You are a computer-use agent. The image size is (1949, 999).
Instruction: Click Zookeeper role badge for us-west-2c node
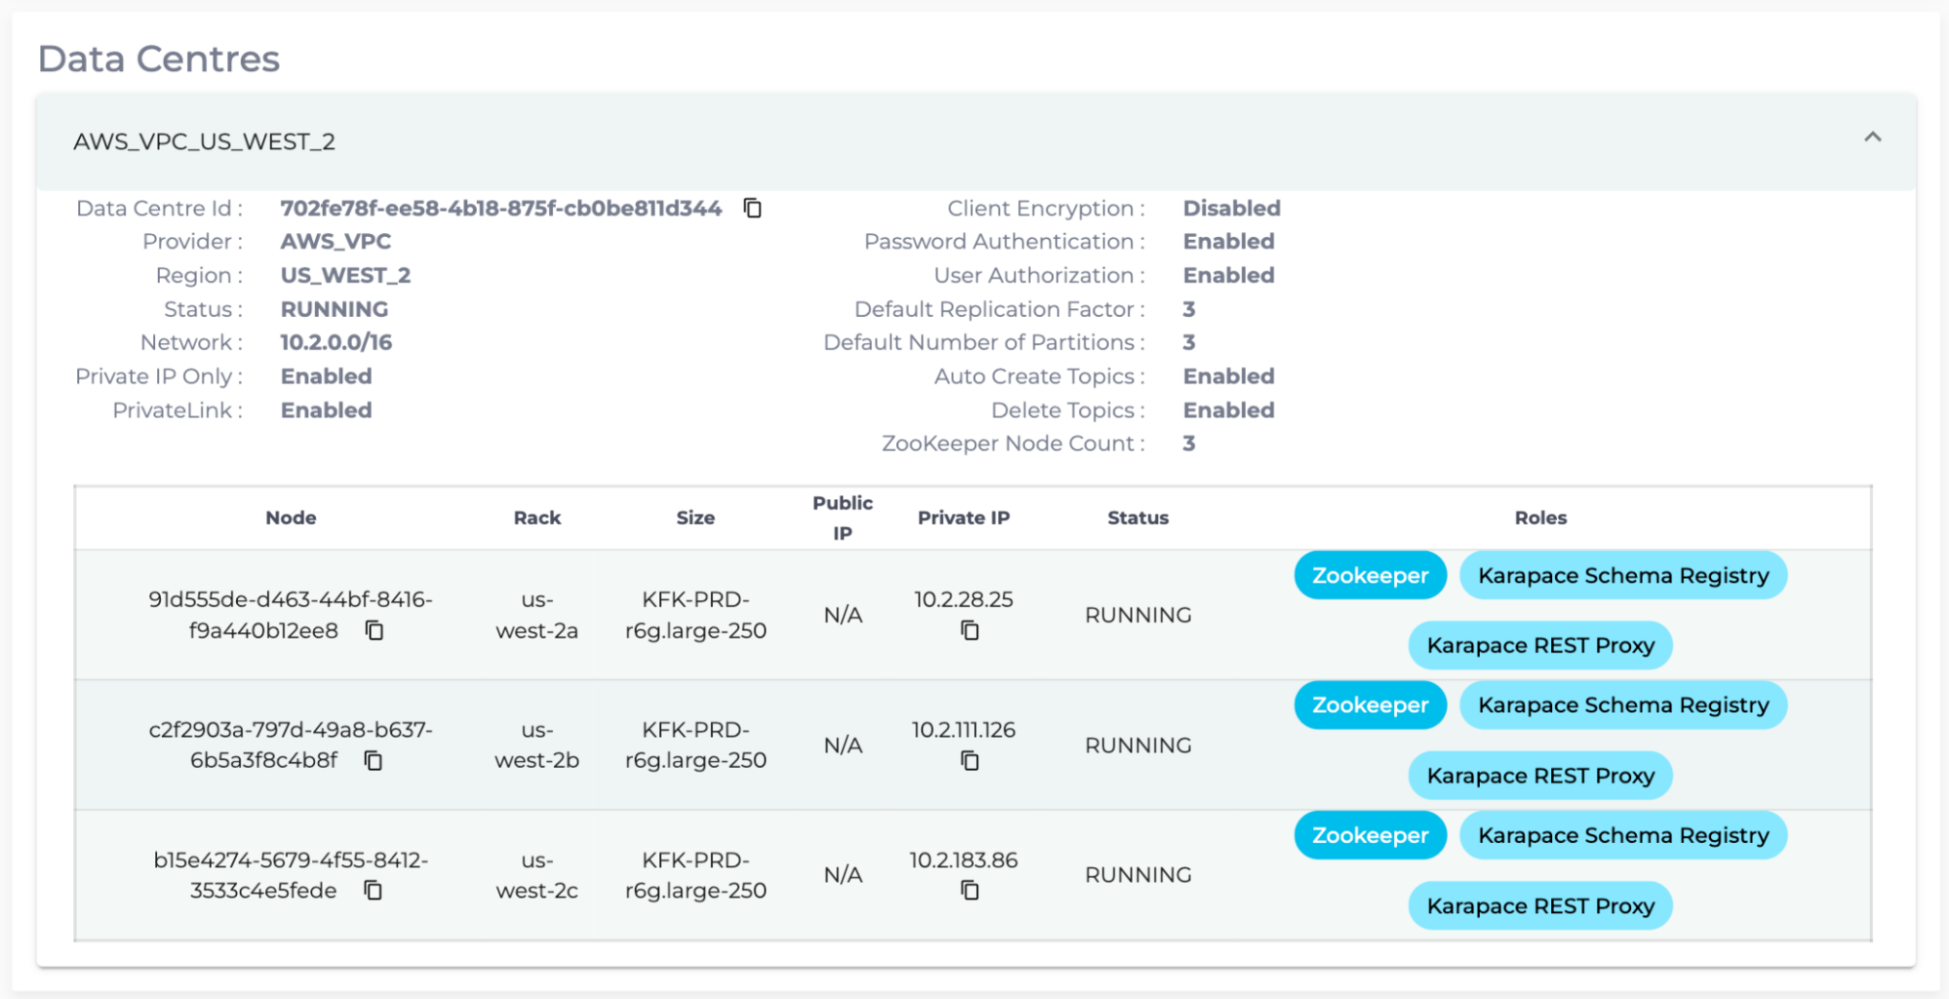tap(1369, 835)
